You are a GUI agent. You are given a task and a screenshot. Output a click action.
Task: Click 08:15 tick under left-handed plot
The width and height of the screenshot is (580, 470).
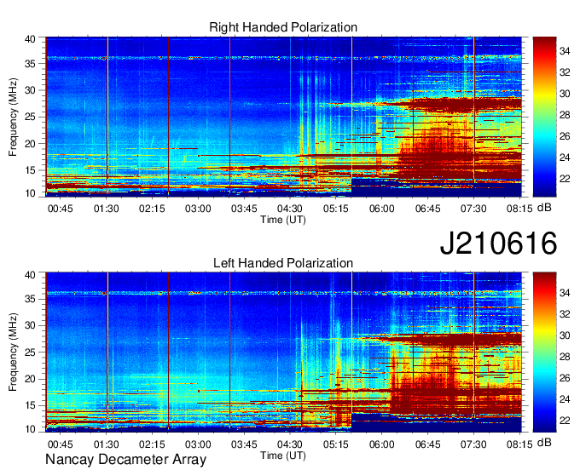[x=519, y=444]
